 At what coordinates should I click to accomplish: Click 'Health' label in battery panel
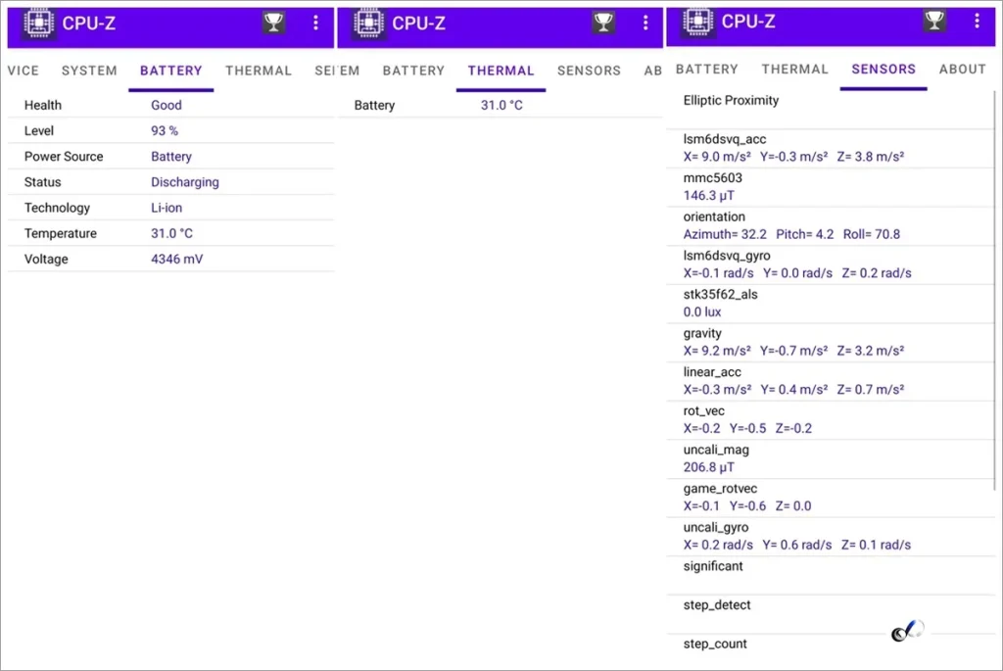click(x=43, y=105)
